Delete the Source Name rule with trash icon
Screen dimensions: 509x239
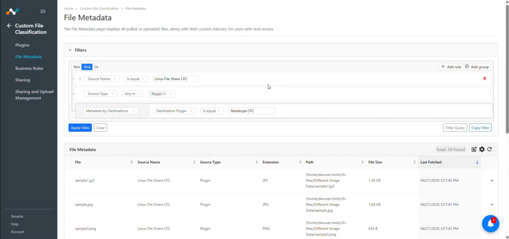pos(485,78)
